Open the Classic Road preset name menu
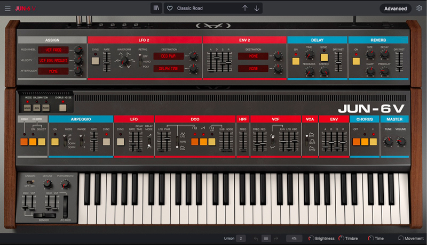This screenshot has width=427, height=245. (x=190, y=9)
